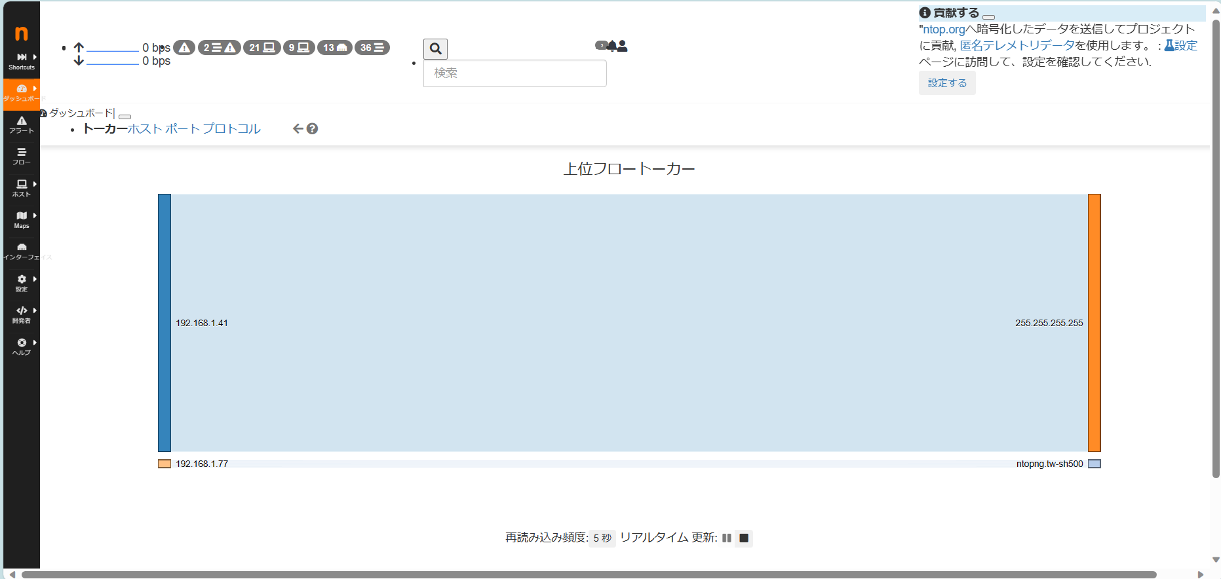Image resolution: width=1221 pixels, height=579 pixels.
Task: Click the 36 flows badge
Action: click(x=372, y=48)
